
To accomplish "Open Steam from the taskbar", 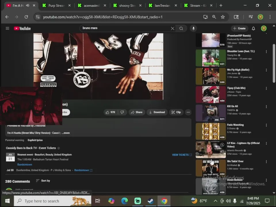I will click(151, 201).
